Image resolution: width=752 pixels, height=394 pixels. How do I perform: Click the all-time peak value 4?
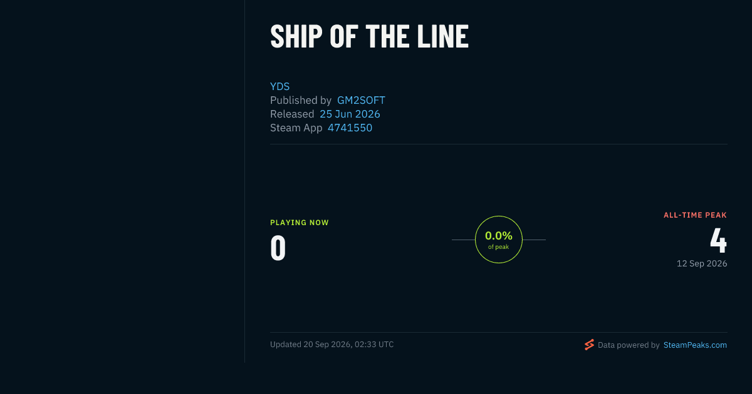[719, 241]
